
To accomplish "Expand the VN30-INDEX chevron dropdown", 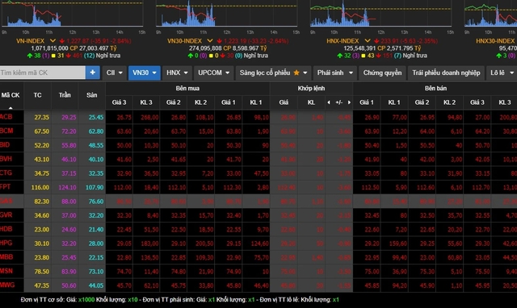I will (210, 41).
